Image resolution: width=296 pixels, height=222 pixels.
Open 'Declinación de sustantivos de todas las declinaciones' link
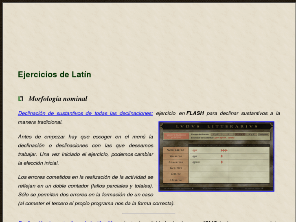click(86, 113)
